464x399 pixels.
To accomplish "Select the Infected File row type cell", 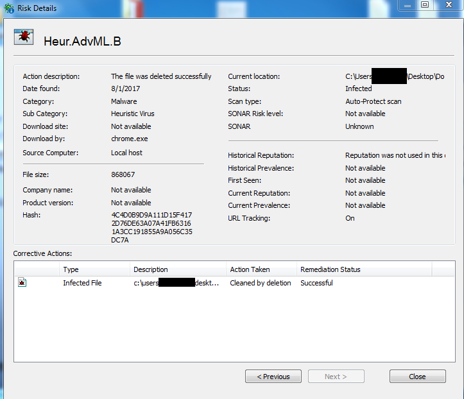I will point(82,283).
